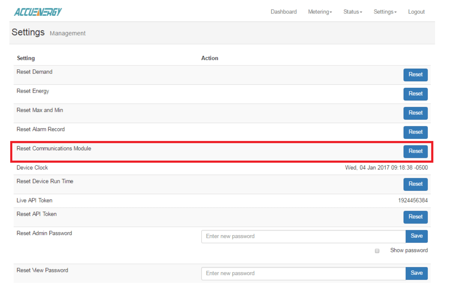Enable the Show password checkbox
450x294 pixels.
[x=377, y=251]
